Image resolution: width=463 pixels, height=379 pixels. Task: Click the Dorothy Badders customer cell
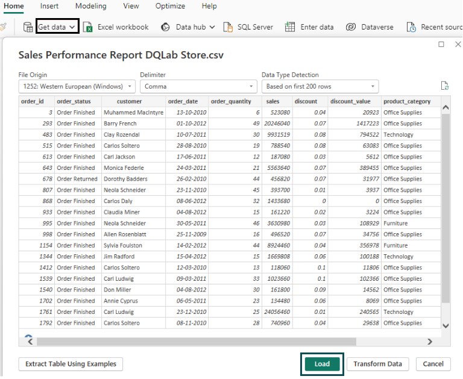(x=133, y=179)
